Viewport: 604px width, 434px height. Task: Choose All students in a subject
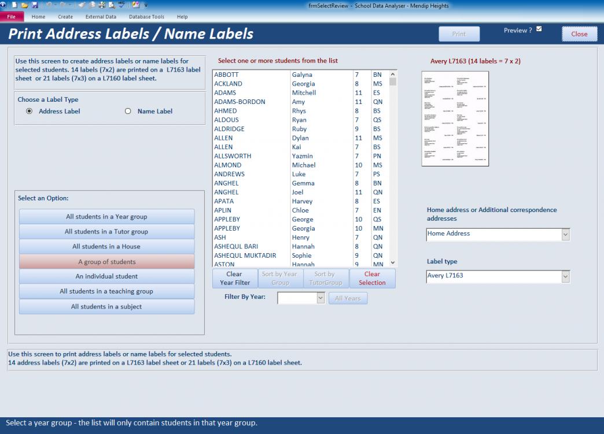[x=106, y=307]
